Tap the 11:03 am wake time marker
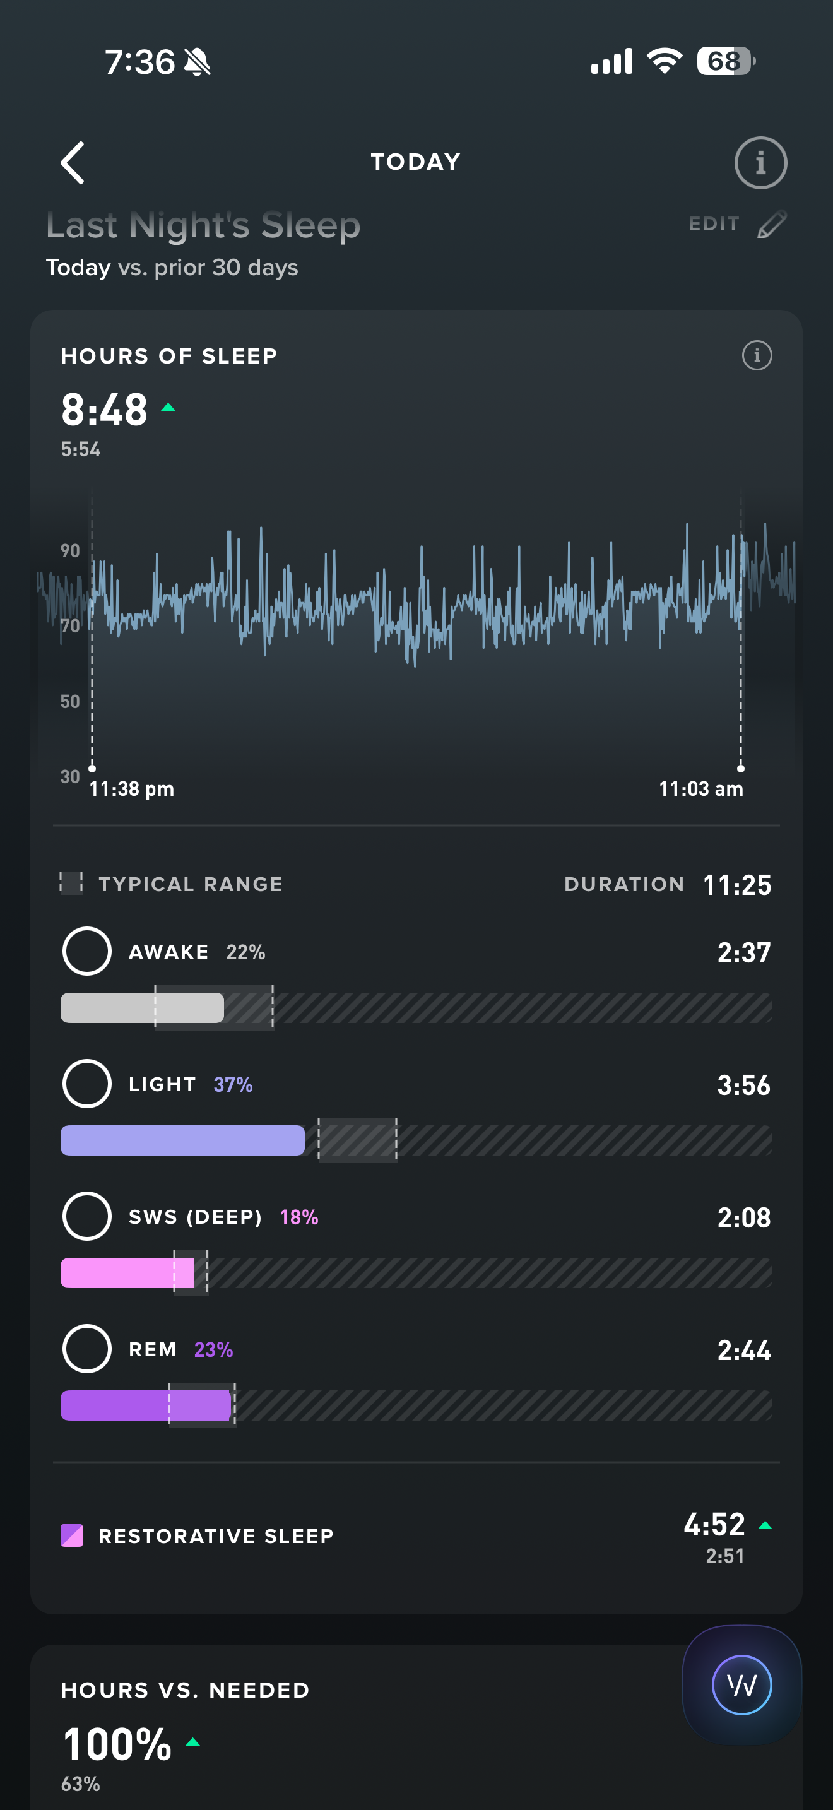Screen dimensions: 833x1810 (x=740, y=769)
